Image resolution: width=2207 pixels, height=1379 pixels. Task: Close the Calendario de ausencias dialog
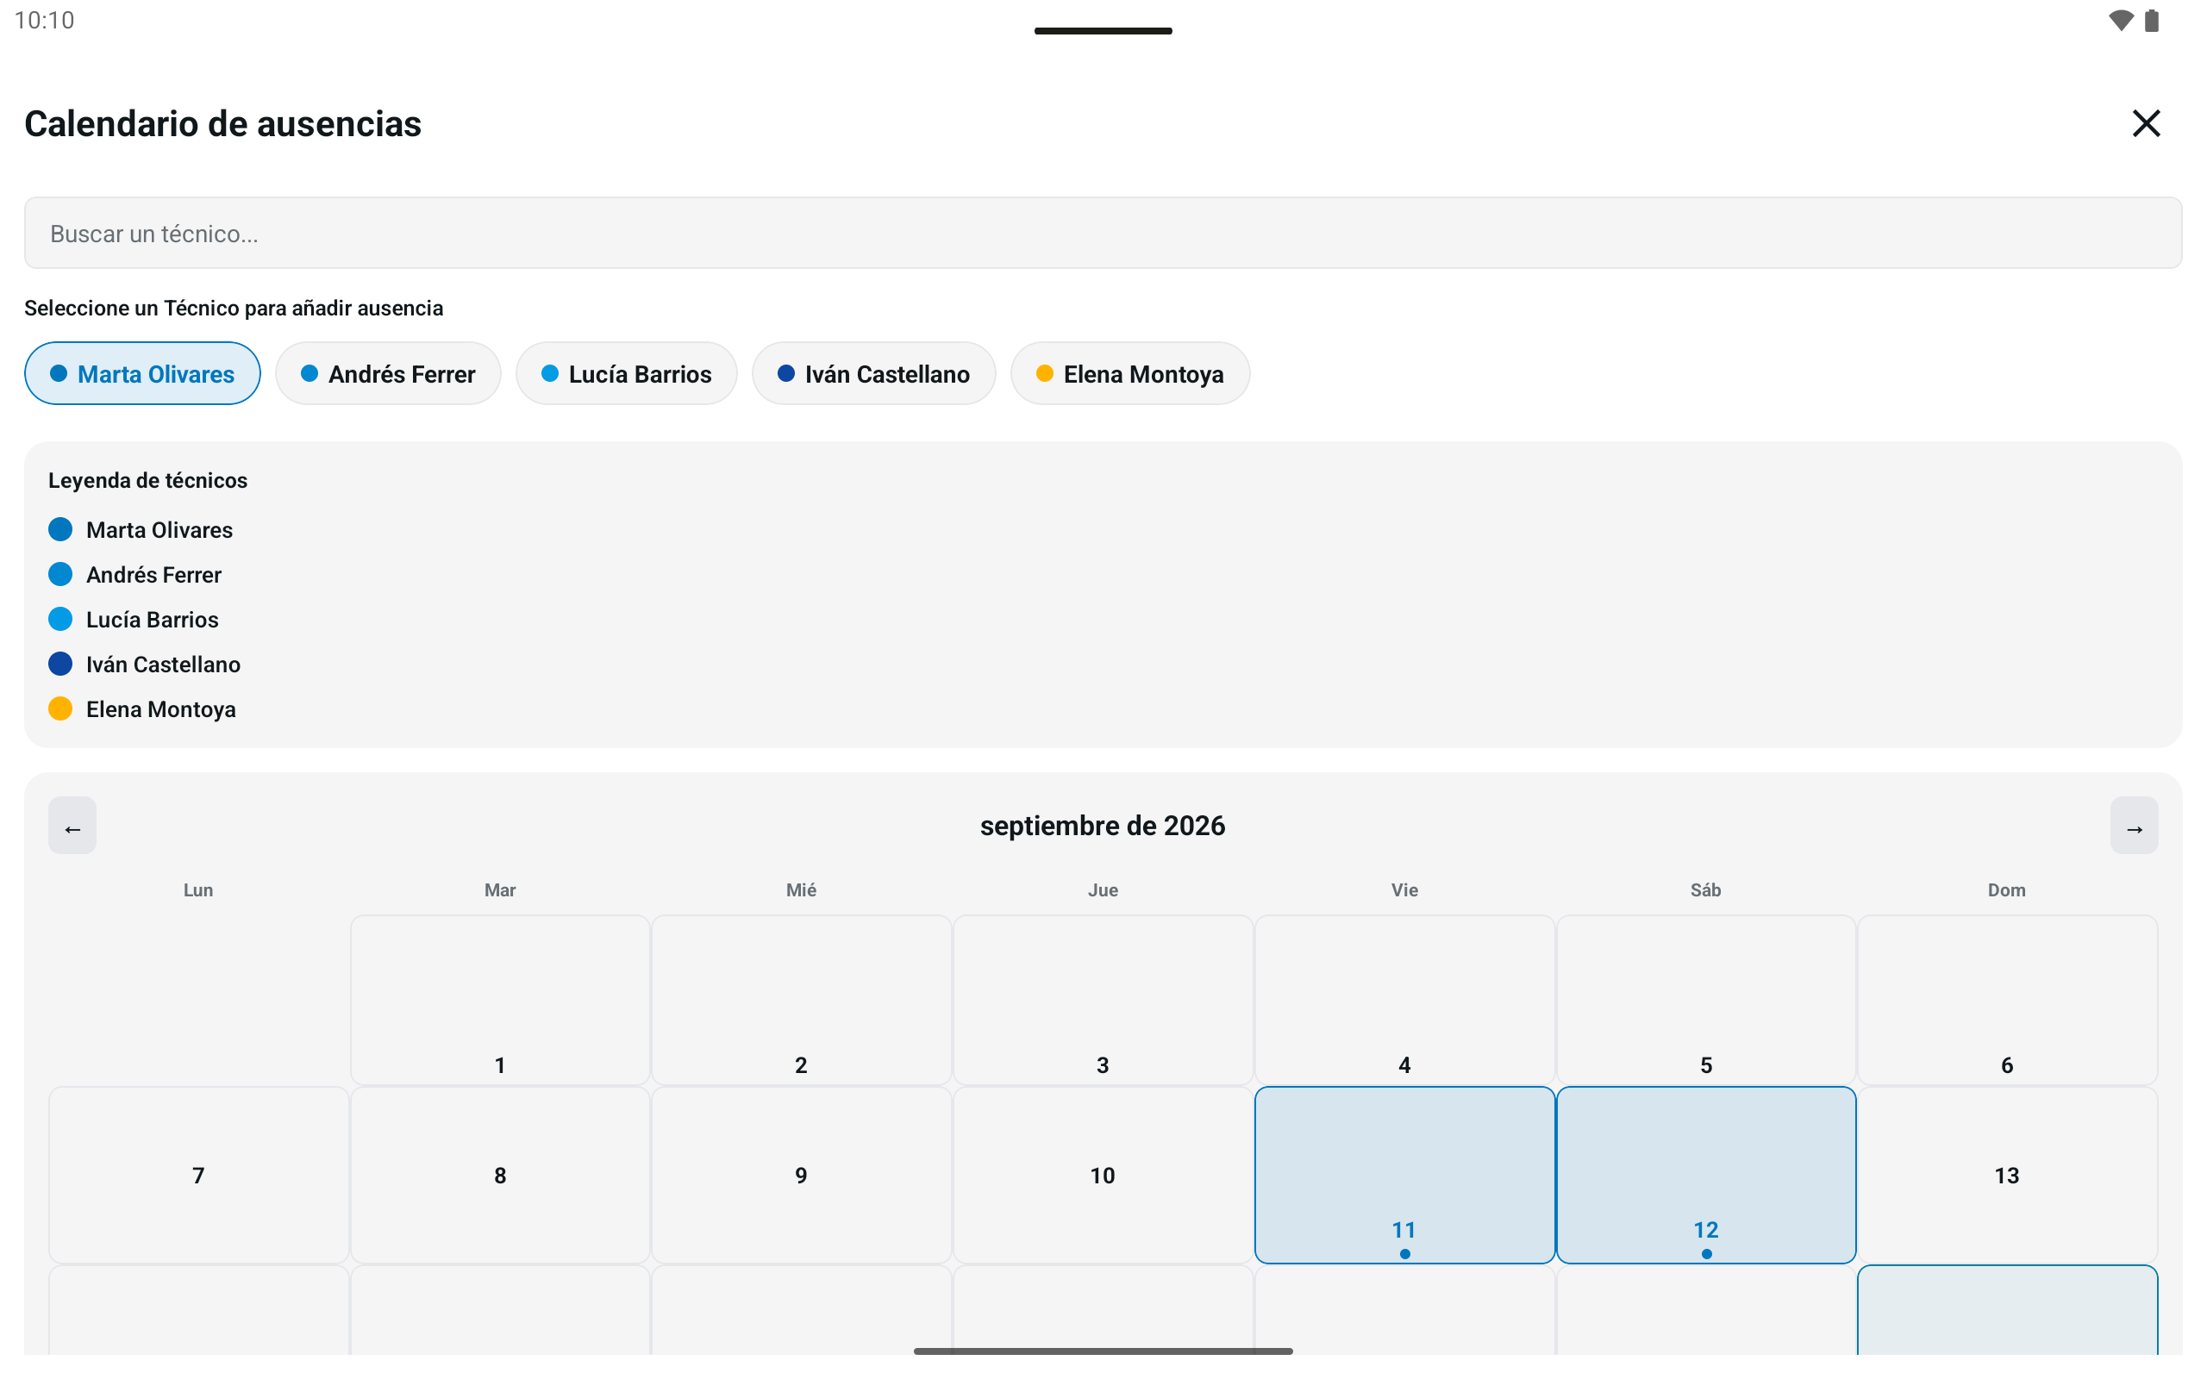pyautogui.click(x=2146, y=123)
